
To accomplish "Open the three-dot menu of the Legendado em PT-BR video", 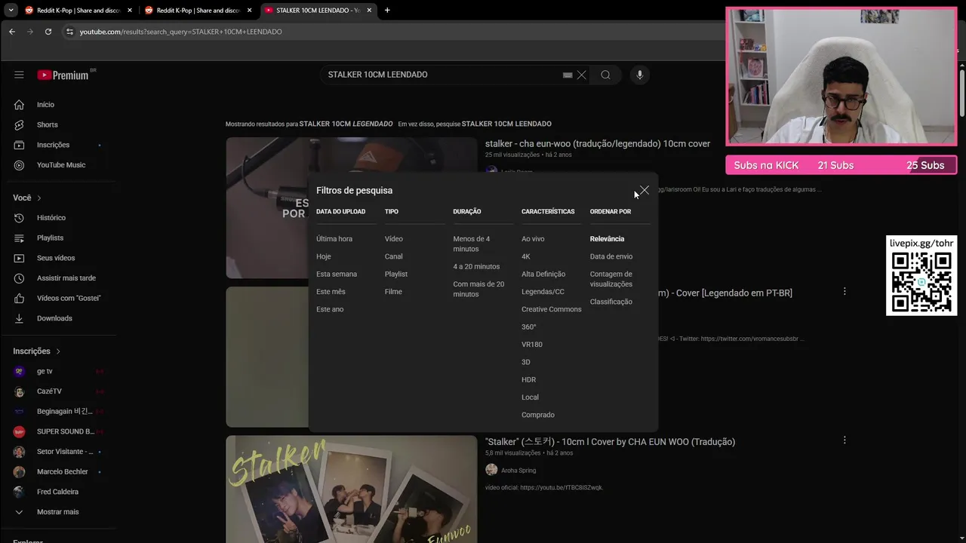I will tap(844, 291).
